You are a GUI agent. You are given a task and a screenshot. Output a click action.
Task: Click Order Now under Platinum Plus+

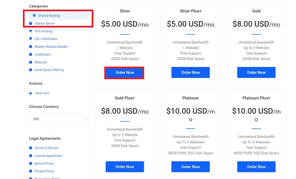(256, 167)
